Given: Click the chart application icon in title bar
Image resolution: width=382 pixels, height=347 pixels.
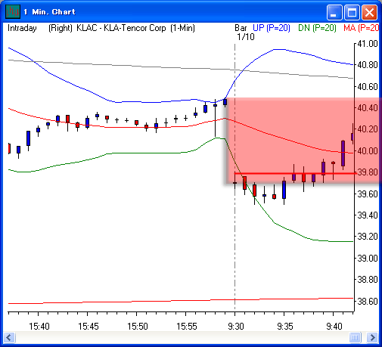Looking at the screenshot, I should [13, 12].
